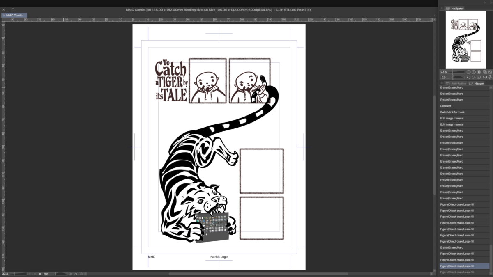Click Navigator rotation value 0.0 field
This screenshot has height=277, width=493.
(x=443, y=78)
